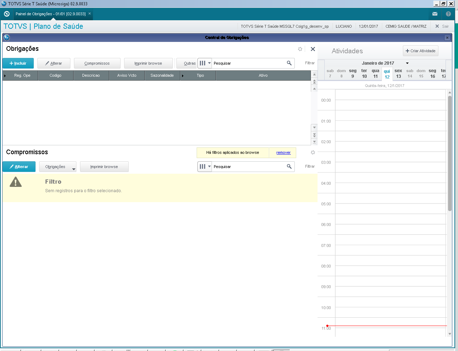Select dom 8 in the calendar strip

point(341,74)
